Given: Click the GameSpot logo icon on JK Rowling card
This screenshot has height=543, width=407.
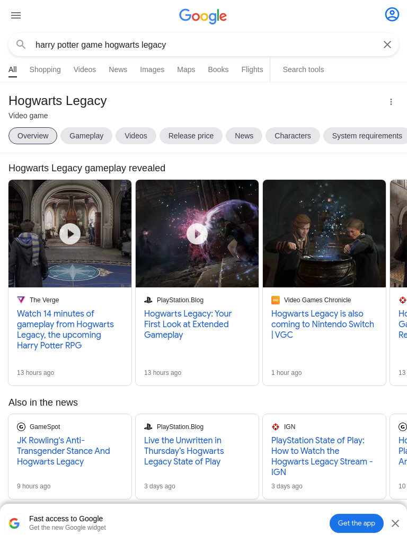Looking at the screenshot, I should (21, 427).
